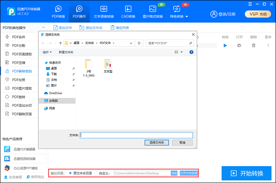Click the 文件夹 name input field
This screenshot has width=276, height=183.
[x=136, y=135]
